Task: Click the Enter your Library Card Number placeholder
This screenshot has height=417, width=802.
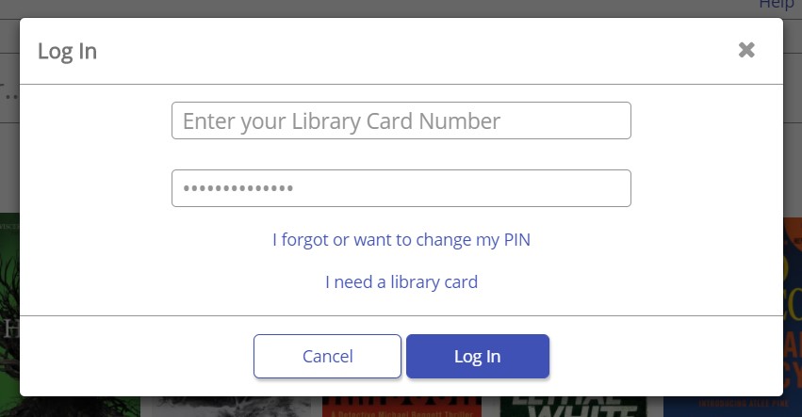Action: pos(341,121)
